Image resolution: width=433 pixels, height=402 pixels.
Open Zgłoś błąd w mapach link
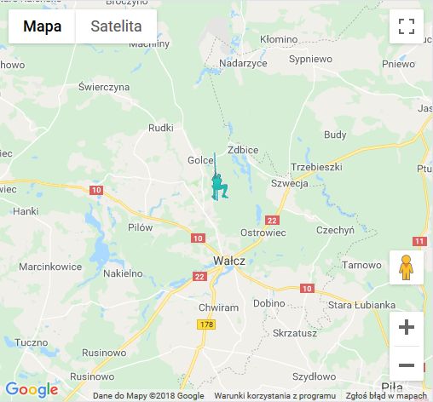[x=386, y=396]
